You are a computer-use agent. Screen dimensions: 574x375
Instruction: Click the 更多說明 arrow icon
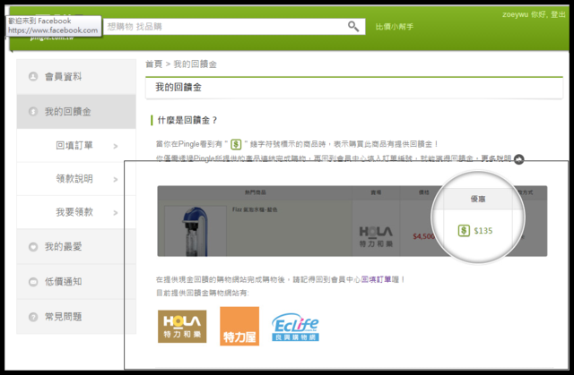[518, 159]
